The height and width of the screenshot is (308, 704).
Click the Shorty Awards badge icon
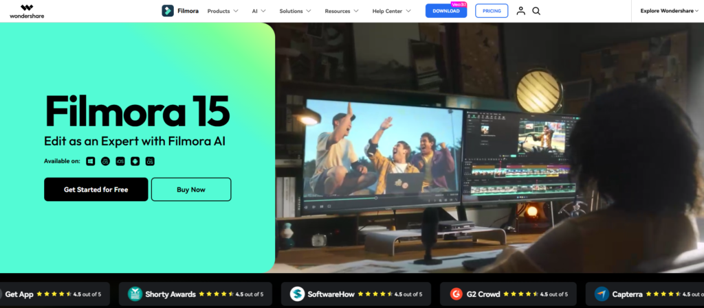[135, 294]
